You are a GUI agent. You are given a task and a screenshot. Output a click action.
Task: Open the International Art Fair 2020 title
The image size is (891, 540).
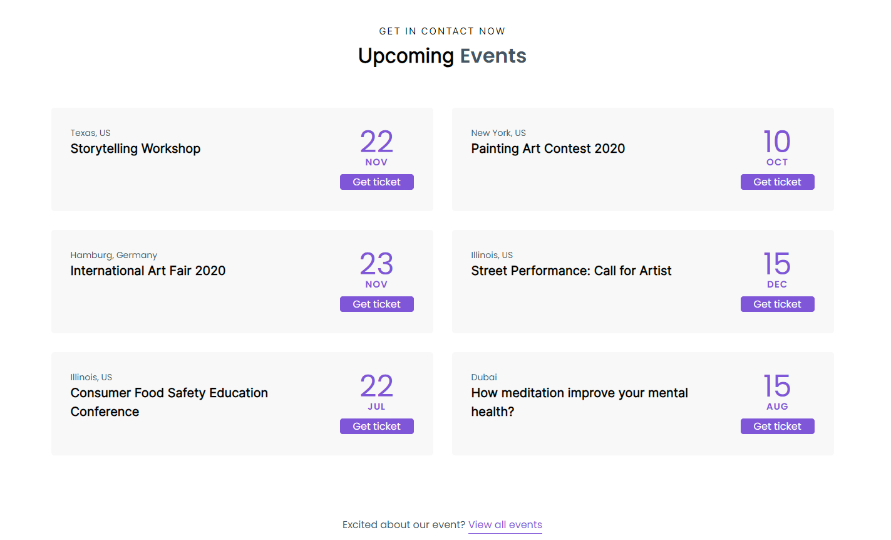coord(148,271)
